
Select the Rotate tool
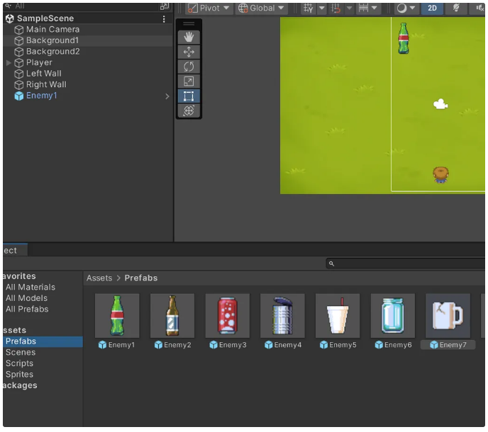pos(189,67)
